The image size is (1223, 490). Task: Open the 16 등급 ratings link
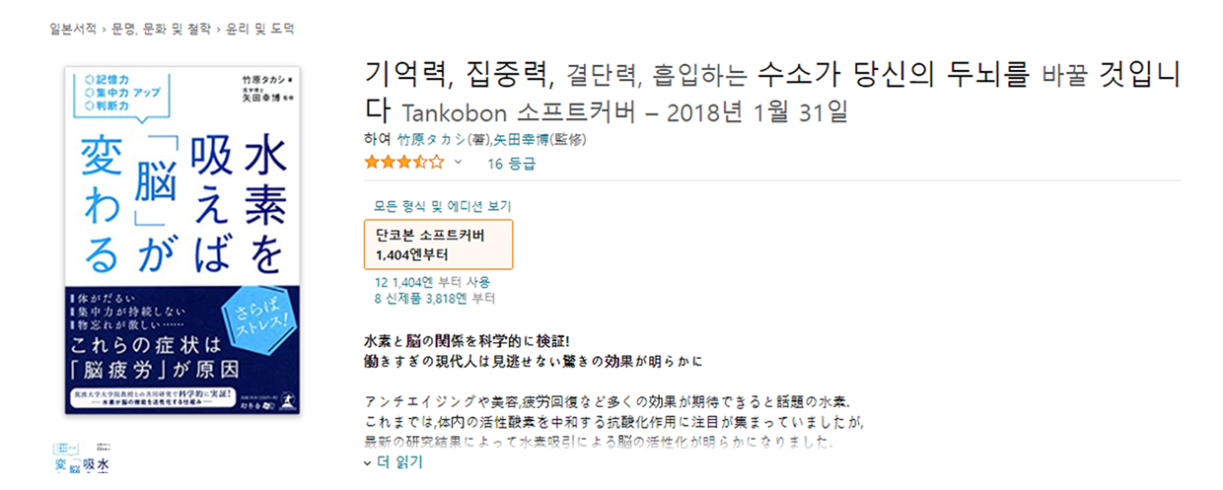click(511, 164)
